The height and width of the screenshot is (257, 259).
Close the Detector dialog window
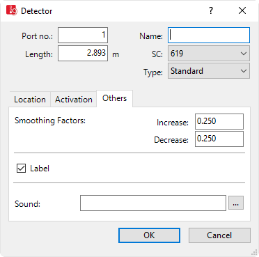(242, 10)
